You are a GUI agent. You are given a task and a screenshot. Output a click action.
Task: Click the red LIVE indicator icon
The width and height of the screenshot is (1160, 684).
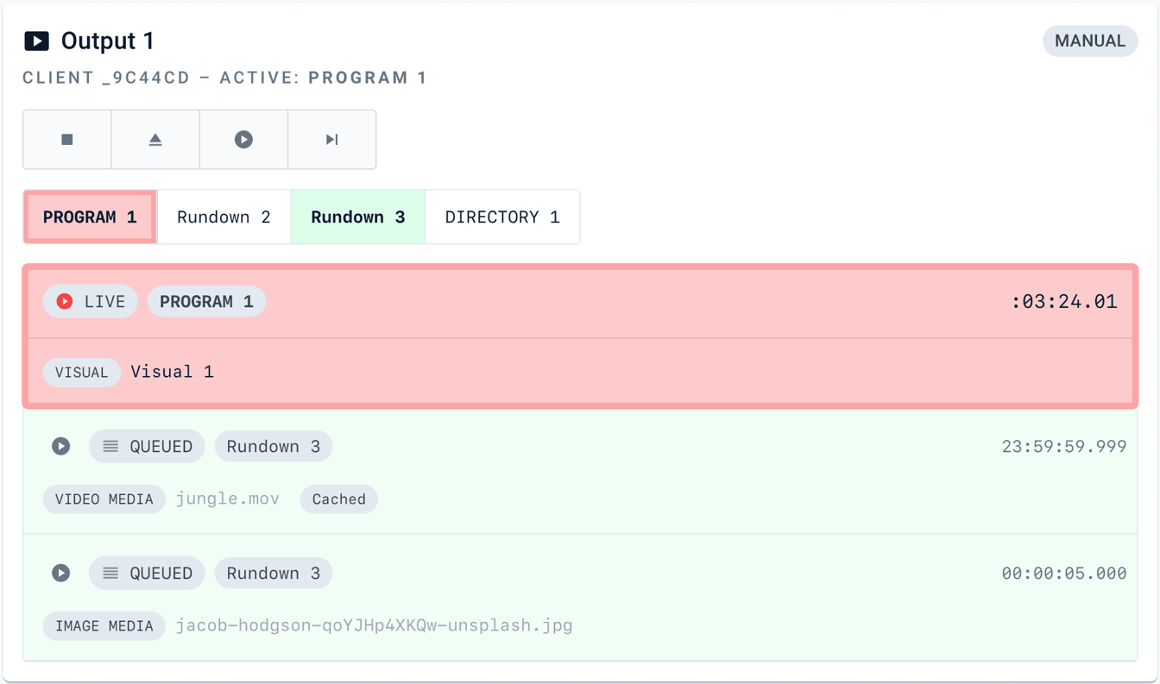coord(65,301)
